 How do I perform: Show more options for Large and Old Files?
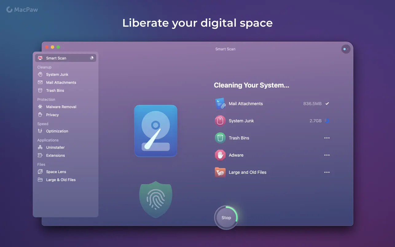click(x=327, y=172)
